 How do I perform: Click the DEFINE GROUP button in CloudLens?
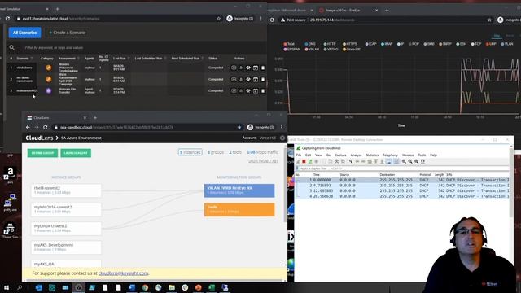point(42,153)
